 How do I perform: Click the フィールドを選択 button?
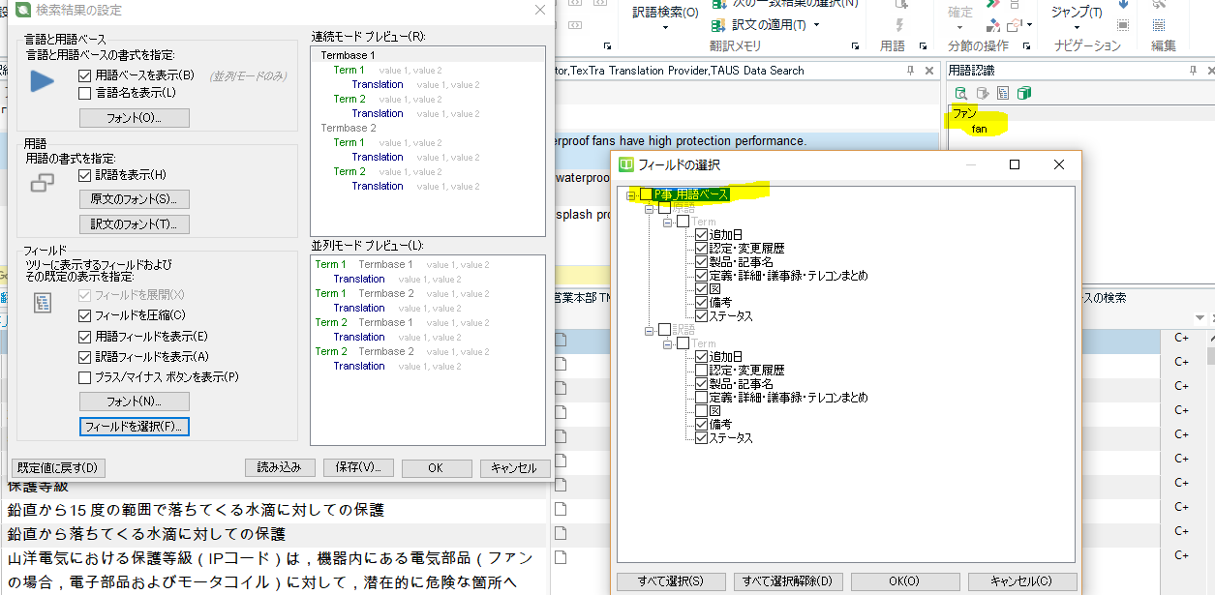(x=135, y=427)
